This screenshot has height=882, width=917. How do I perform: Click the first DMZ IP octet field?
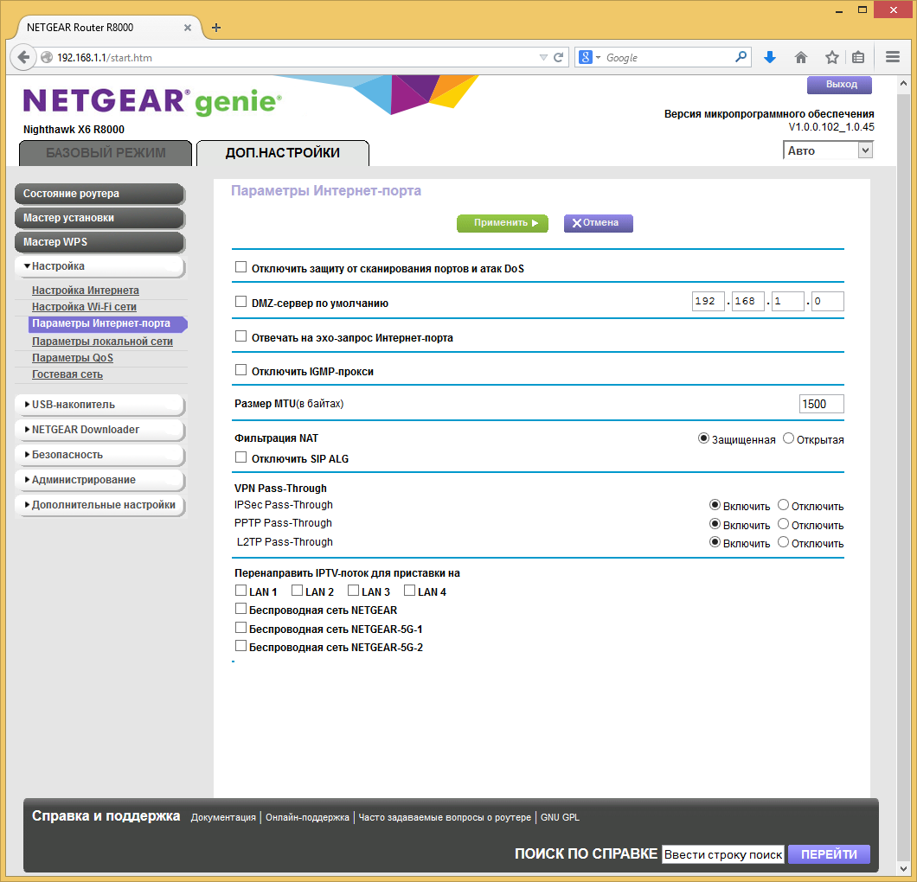point(708,301)
